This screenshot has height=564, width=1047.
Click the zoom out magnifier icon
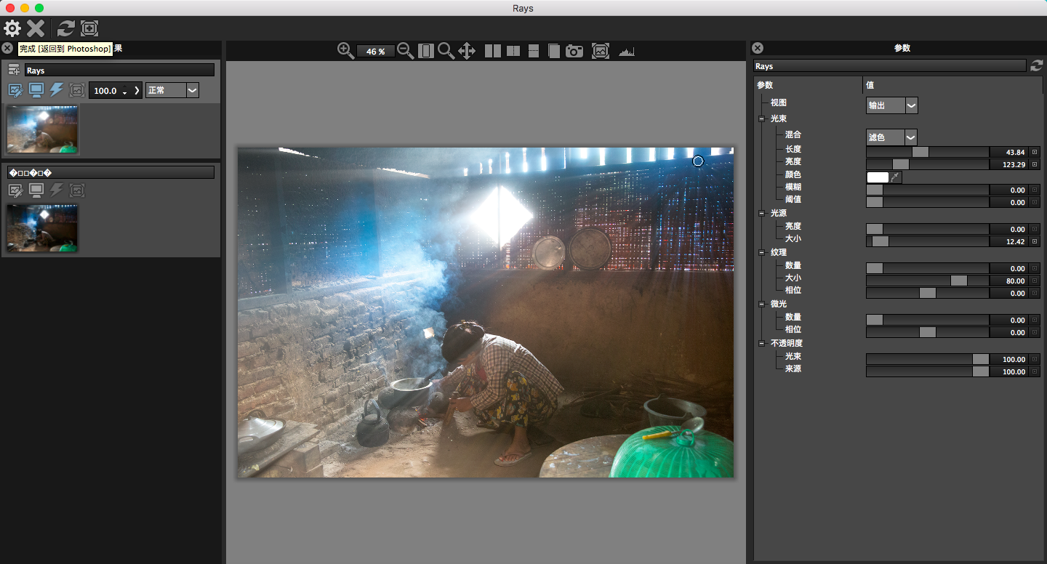406,51
